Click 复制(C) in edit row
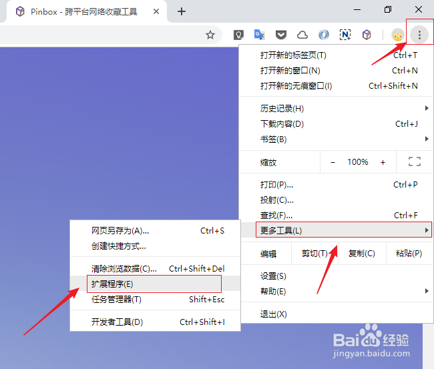434x369 pixels. point(362,253)
